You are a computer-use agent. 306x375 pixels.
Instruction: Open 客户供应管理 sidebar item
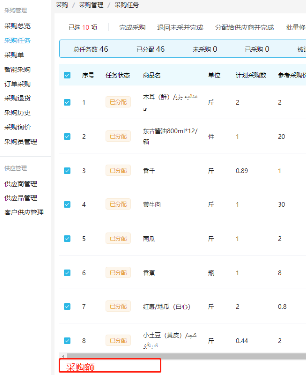click(24, 212)
